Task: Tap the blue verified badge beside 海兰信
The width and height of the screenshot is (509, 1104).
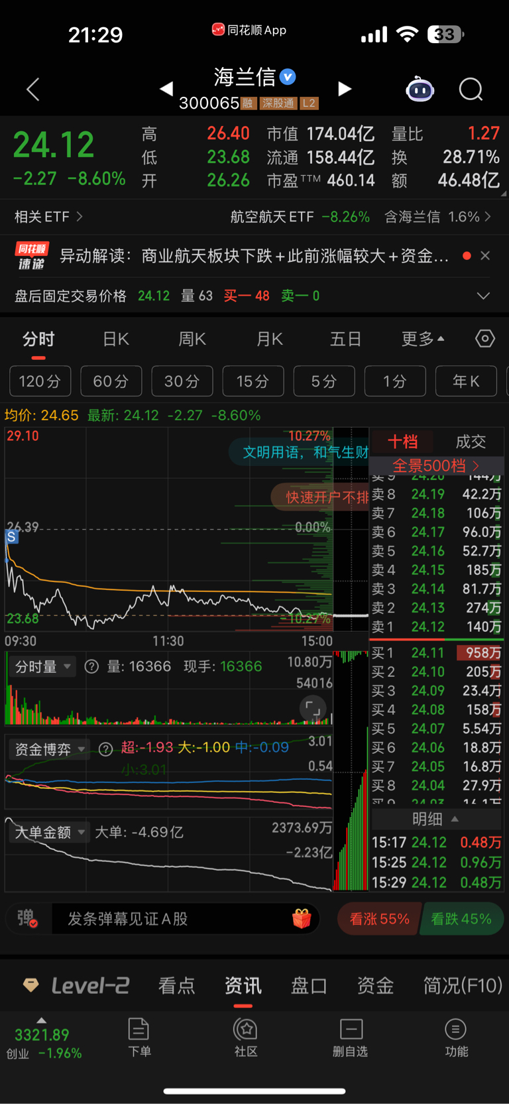Action: pos(288,77)
